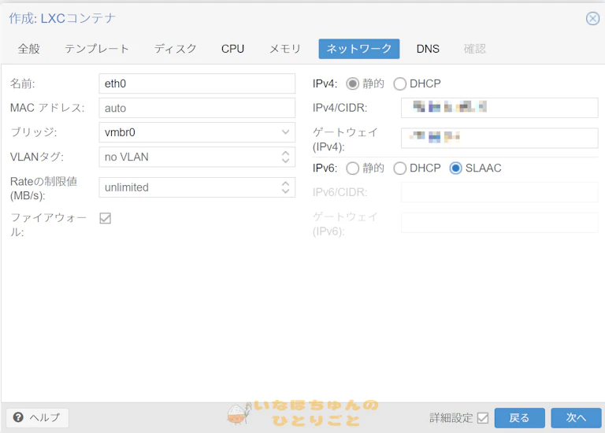Expand the bridge vmbr0 dropdown
Viewport: 605px width, 433px height.
pos(286,132)
